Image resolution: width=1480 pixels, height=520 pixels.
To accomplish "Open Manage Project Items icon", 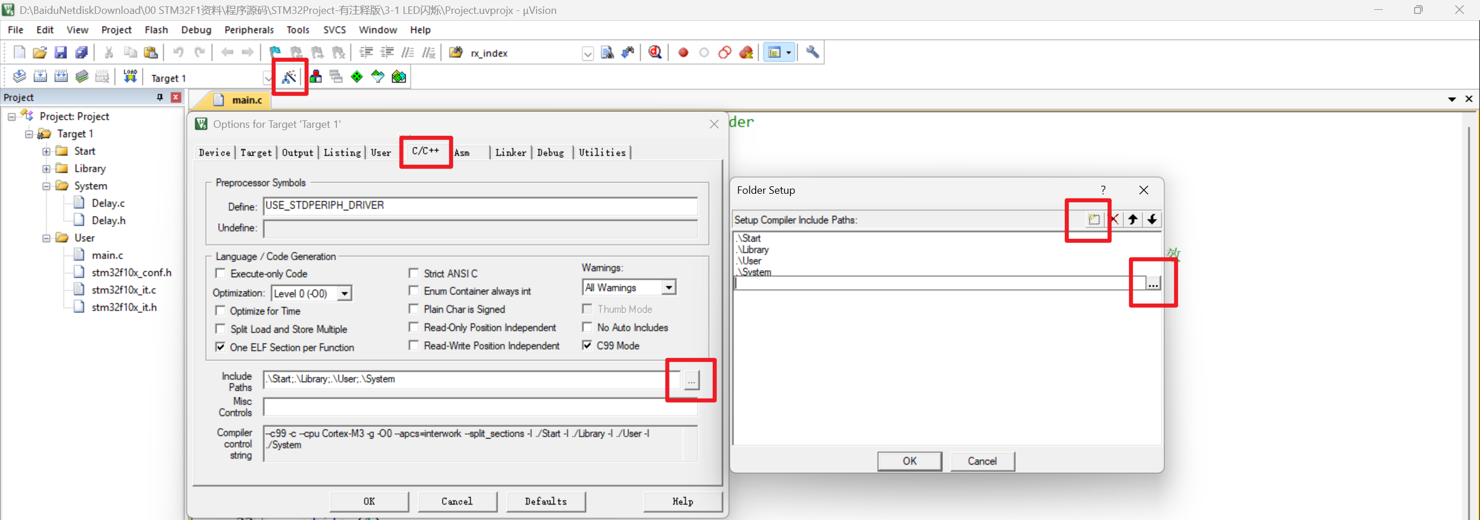I will coord(316,77).
